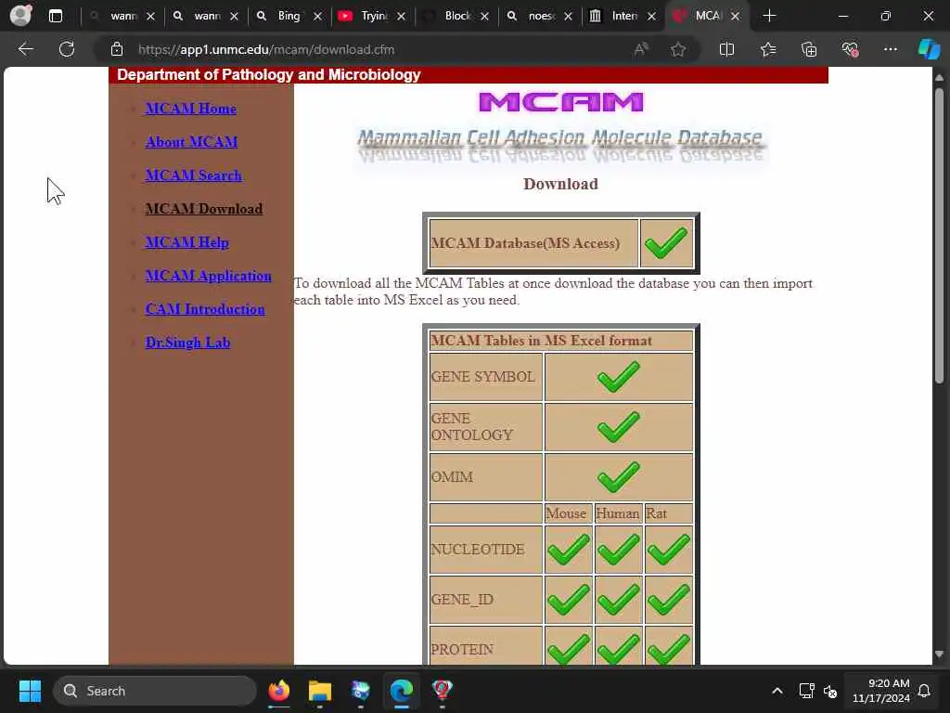Viewport: 950px width, 713px height.
Task: Open tab actions menu
Action: pyautogui.click(x=55, y=16)
